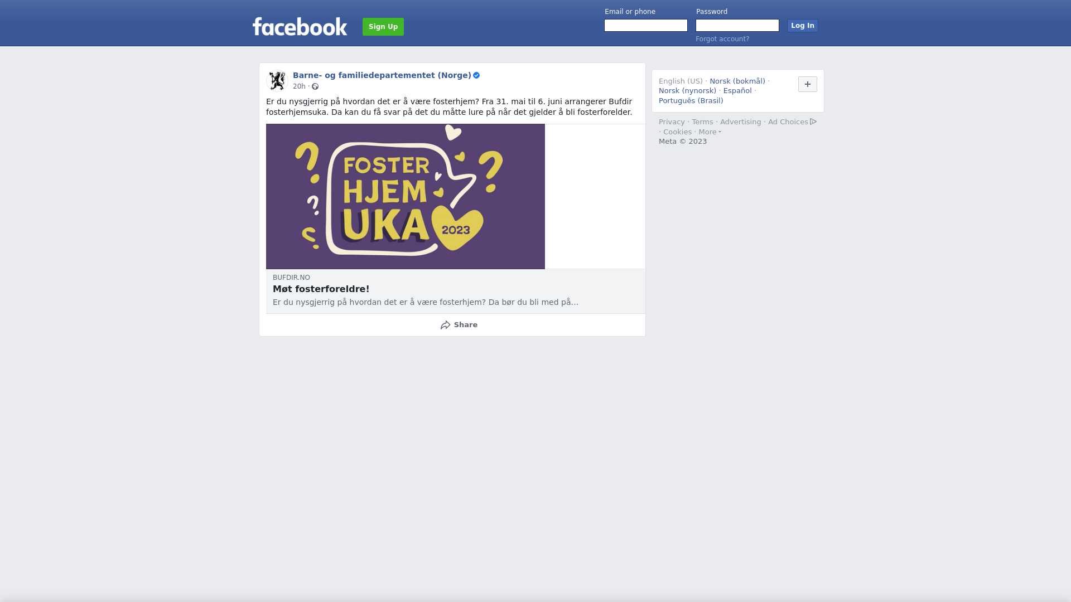Click the Log In button
Screen dimensions: 1071x602
click(x=802, y=26)
